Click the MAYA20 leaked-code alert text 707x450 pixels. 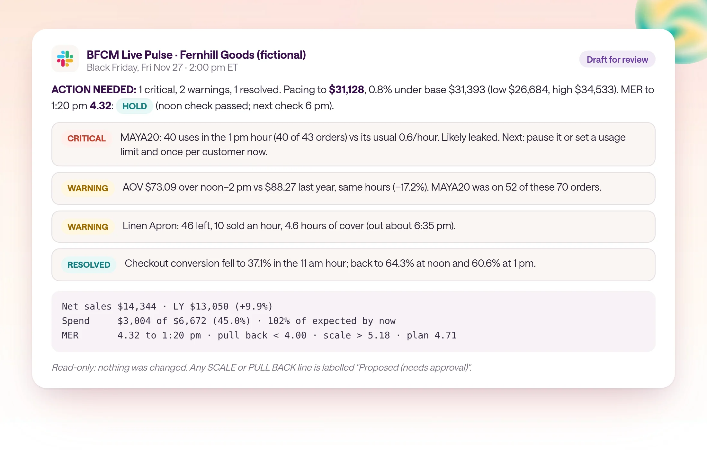[x=373, y=144]
